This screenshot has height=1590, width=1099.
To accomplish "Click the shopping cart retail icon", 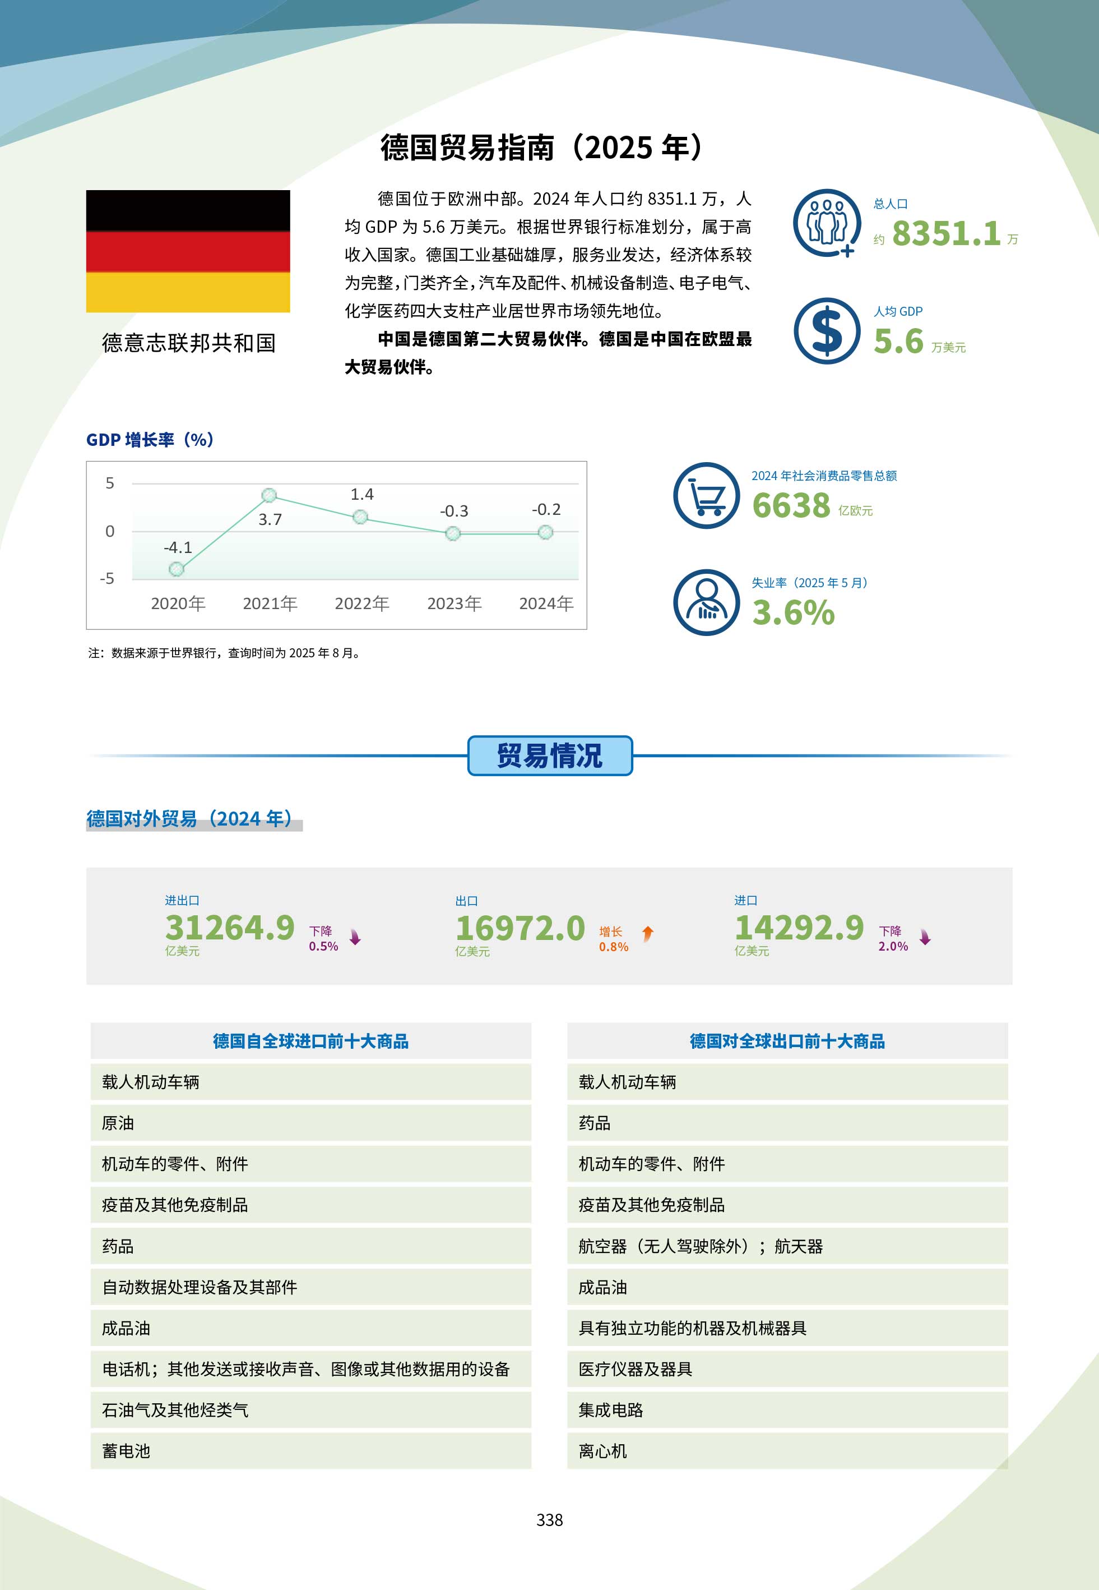I will point(706,495).
